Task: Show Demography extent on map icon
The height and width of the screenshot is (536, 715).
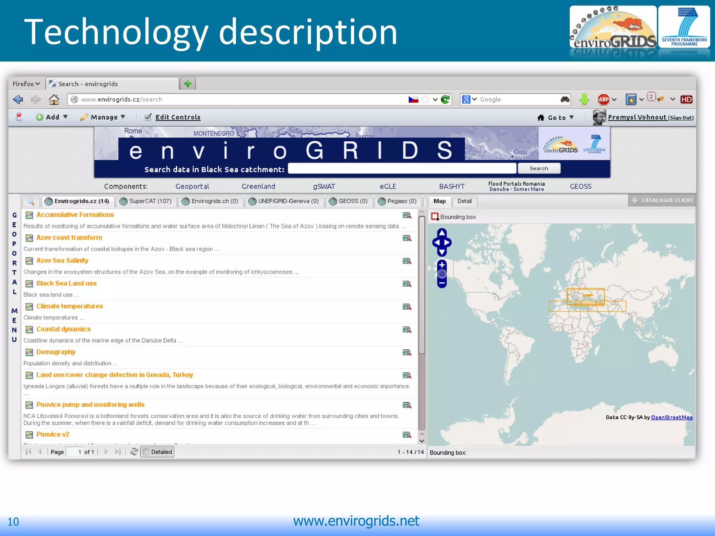Action: 407,352
